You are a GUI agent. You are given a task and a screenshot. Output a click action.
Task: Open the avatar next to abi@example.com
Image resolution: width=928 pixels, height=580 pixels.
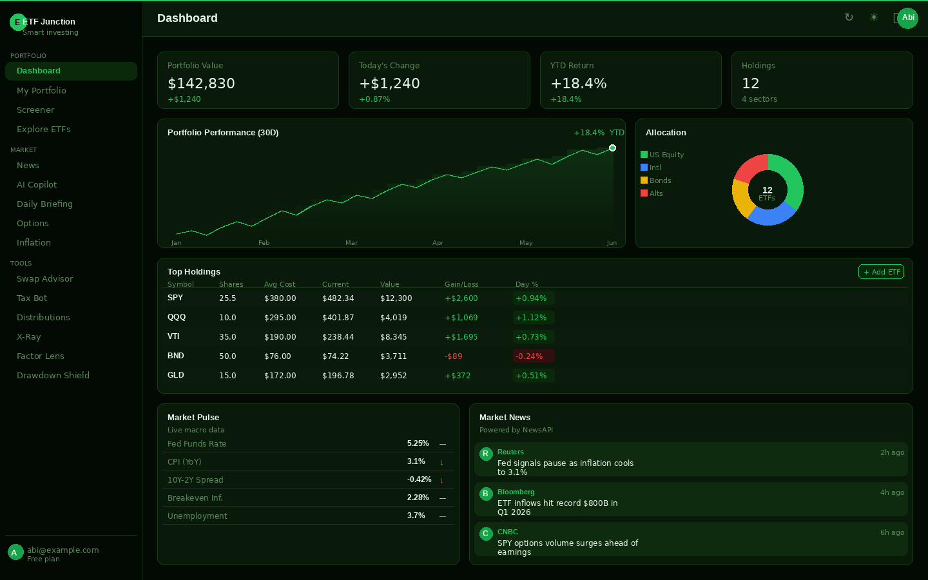(14, 552)
